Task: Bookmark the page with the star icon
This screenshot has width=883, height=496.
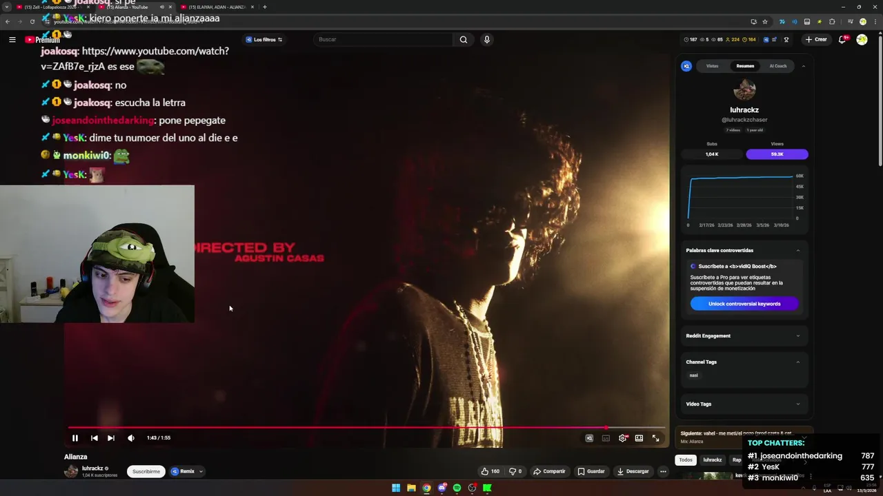Action: [x=765, y=21]
